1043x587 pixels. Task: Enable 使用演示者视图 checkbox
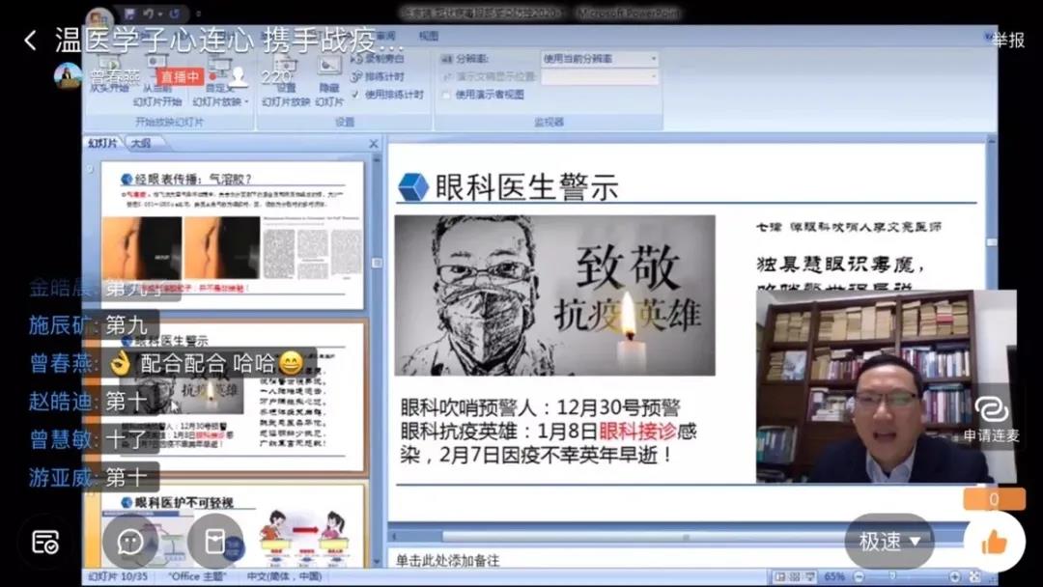(444, 95)
